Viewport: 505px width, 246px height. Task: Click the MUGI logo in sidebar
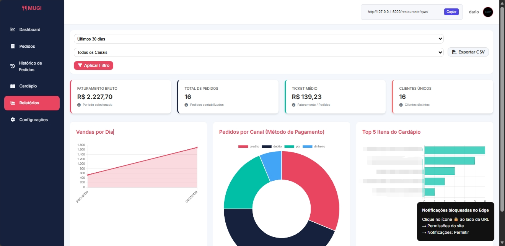tap(32, 8)
